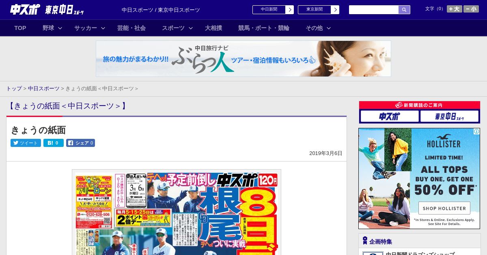487x255 pixels.
Task: Click 東京中日スポーツ subscription button in sidebar
Action: pyautogui.click(x=449, y=117)
